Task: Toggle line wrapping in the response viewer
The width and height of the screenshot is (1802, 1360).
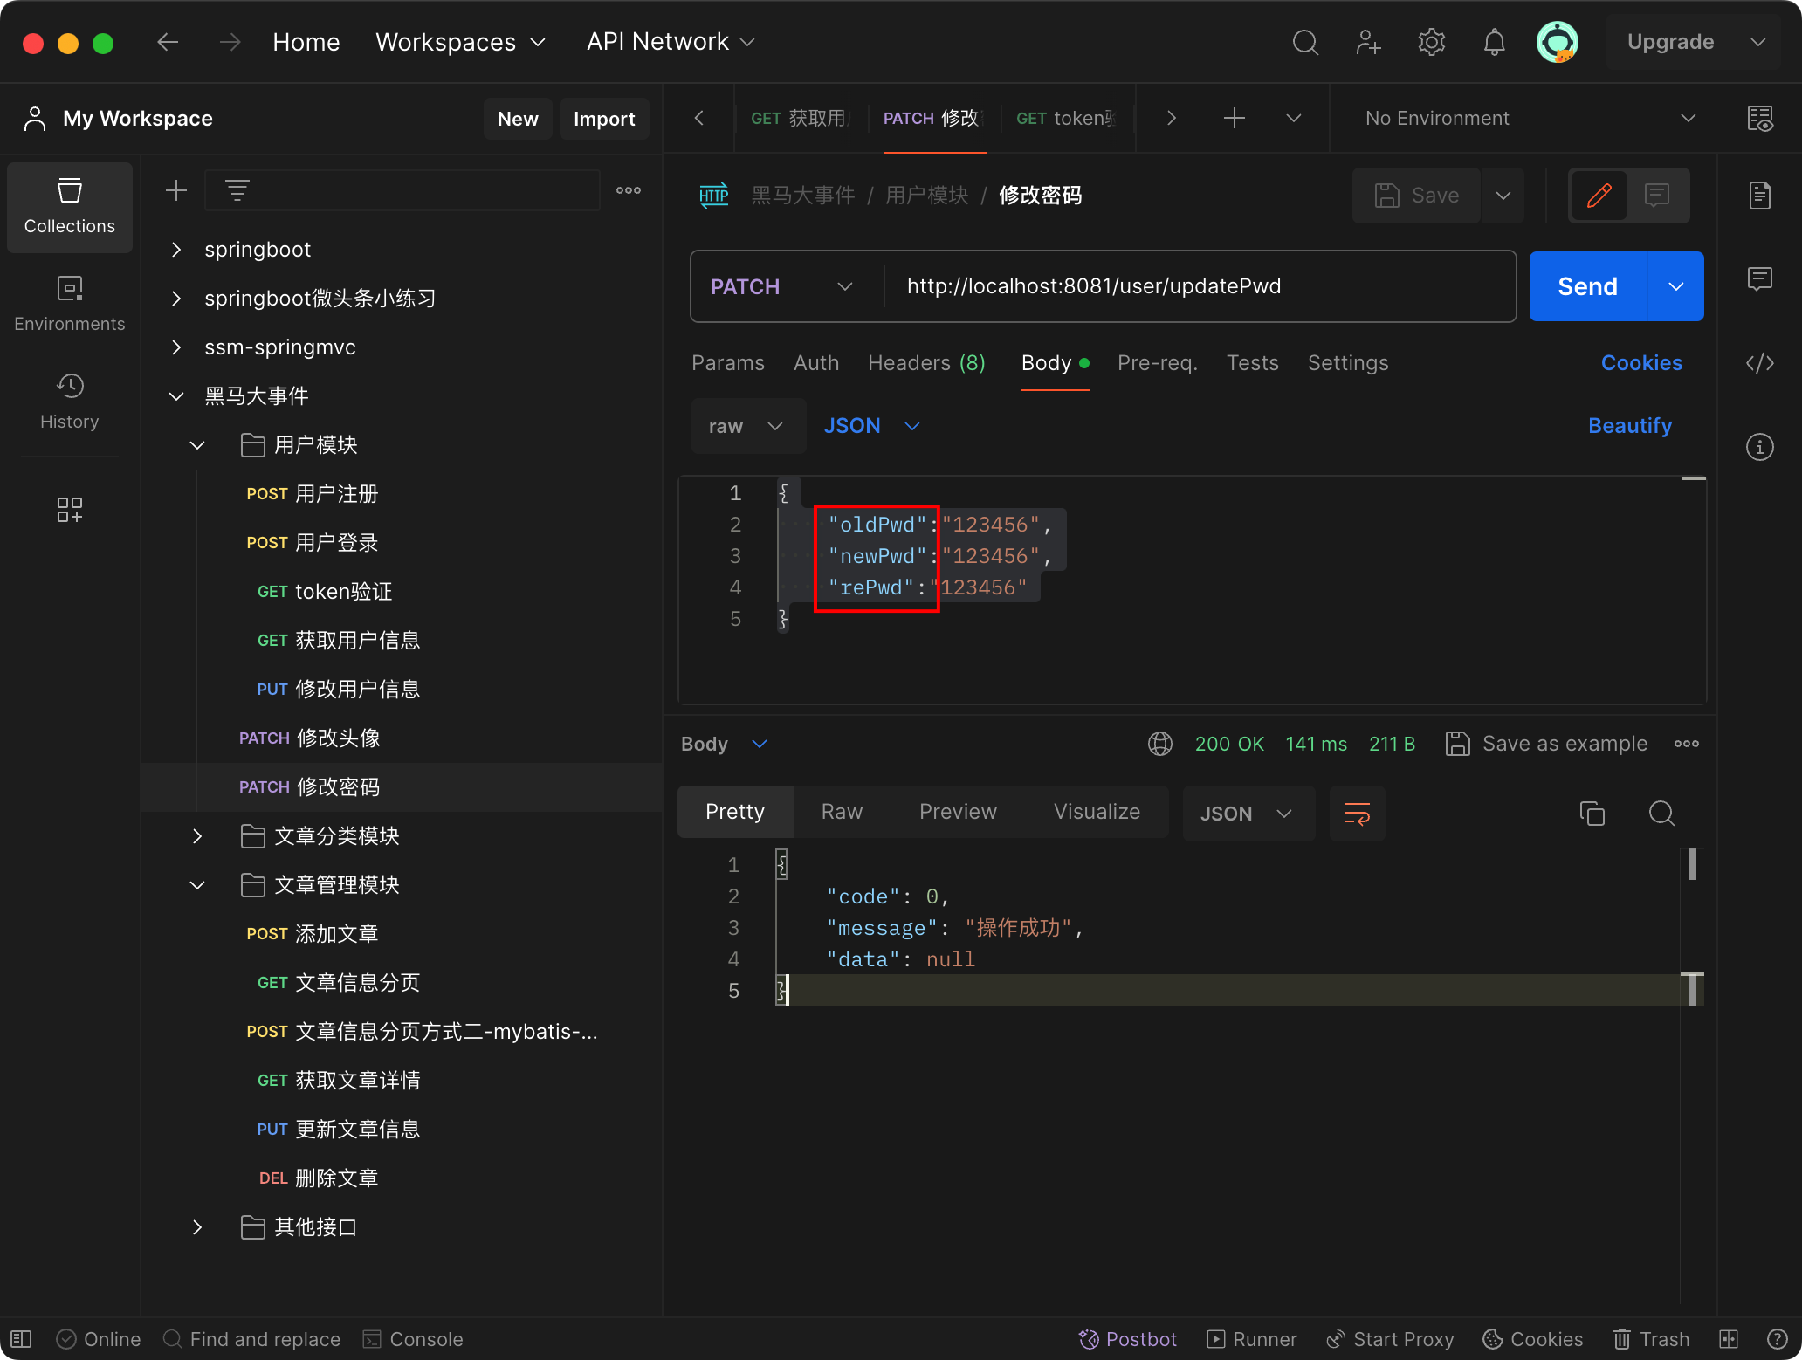Action: click(x=1357, y=813)
